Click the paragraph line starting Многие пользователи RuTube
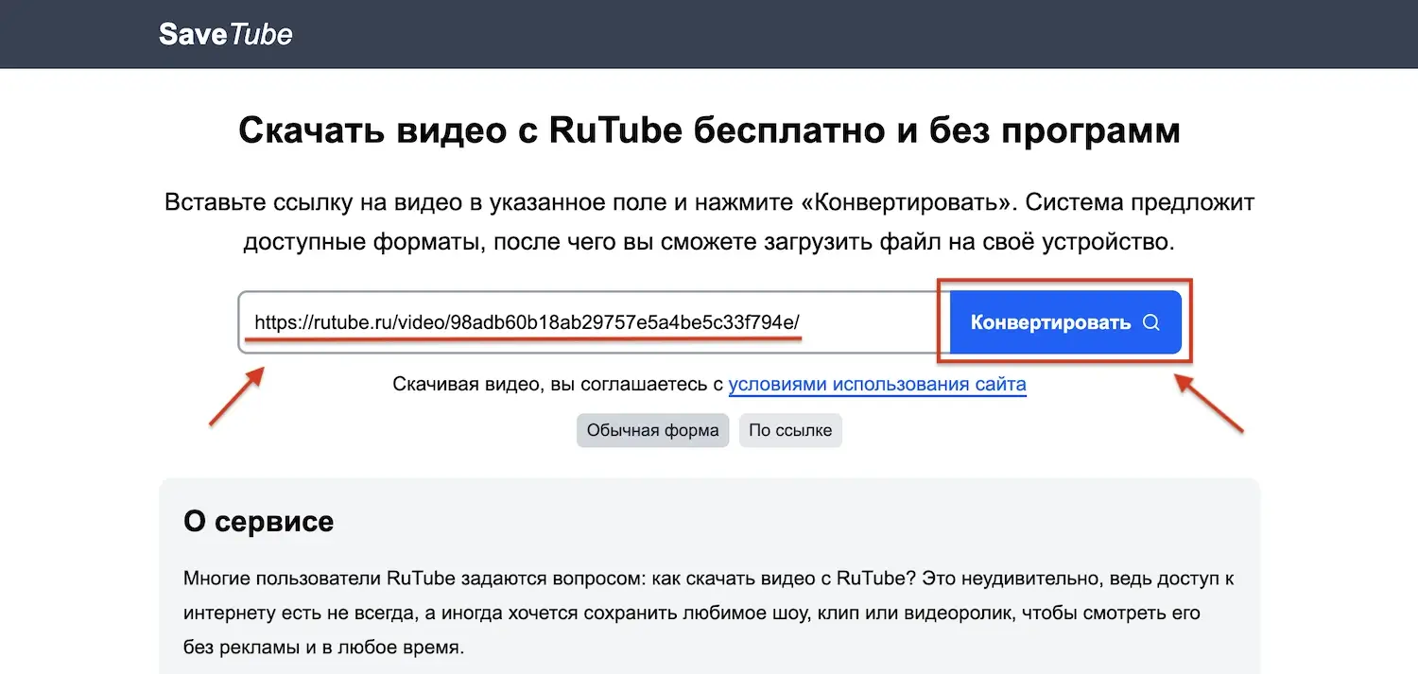The height and width of the screenshot is (674, 1418). click(709, 578)
